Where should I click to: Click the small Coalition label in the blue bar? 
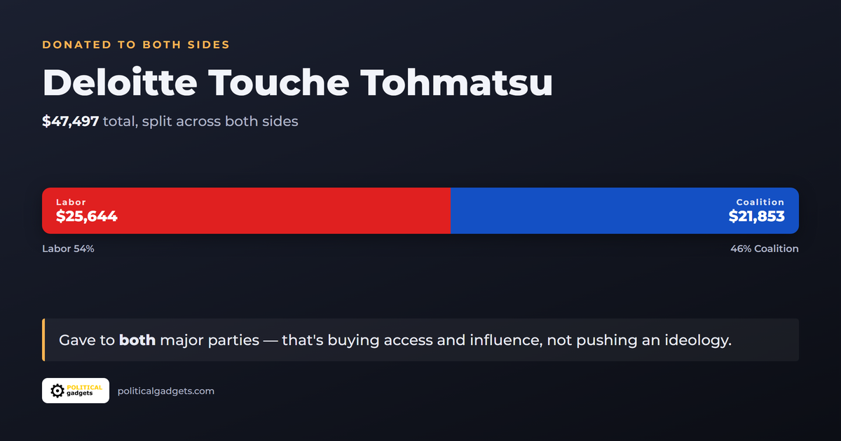(760, 202)
